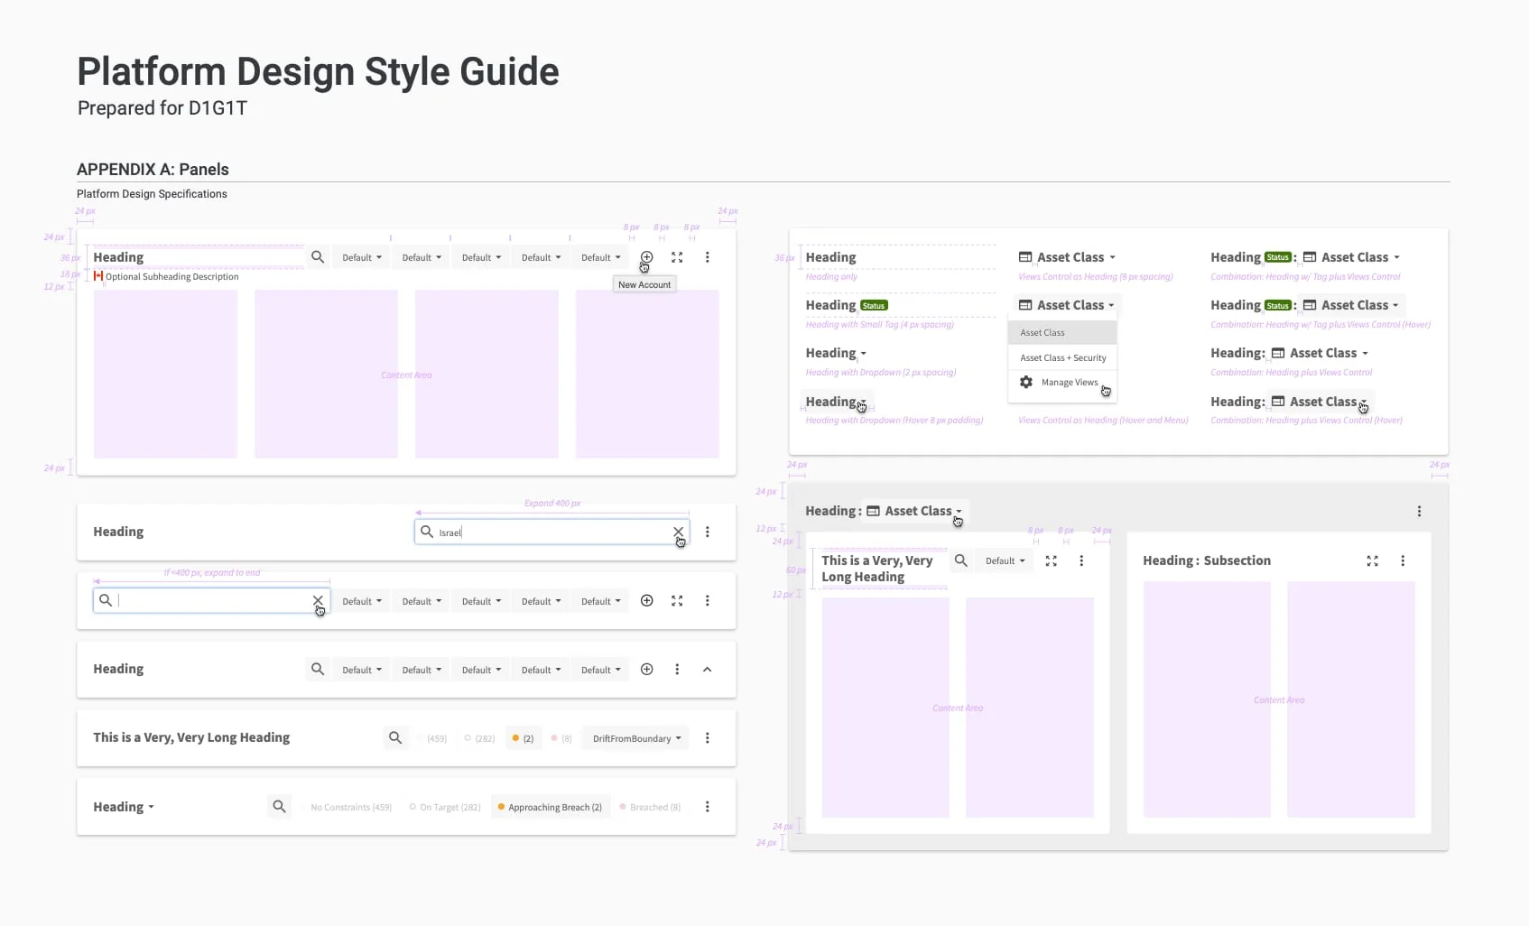
Task: Select the Asset Class menu option
Action: coord(1062,332)
